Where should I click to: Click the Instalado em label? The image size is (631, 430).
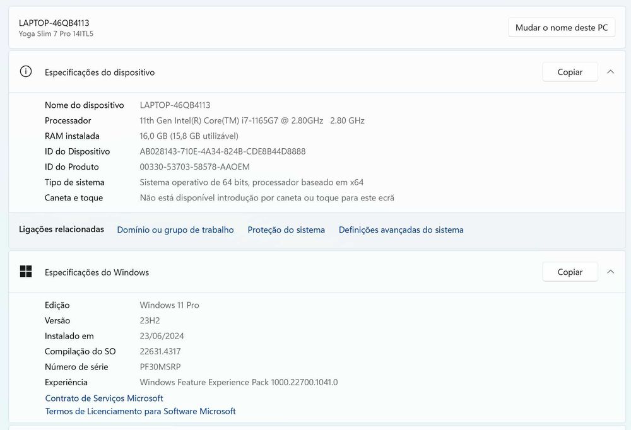[x=69, y=336]
